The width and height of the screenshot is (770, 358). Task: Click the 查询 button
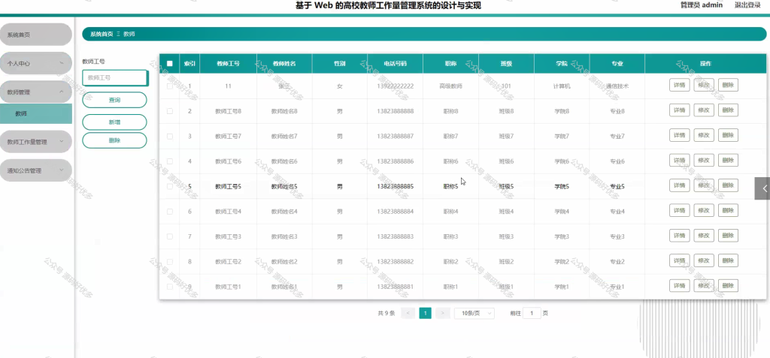[x=114, y=100]
